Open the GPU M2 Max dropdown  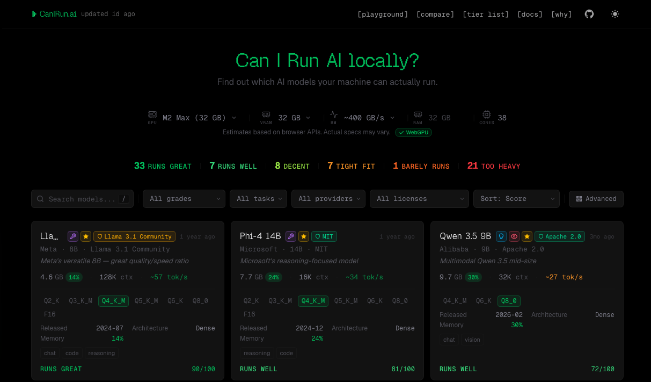pos(199,118)
